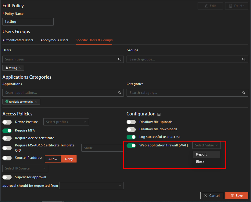Turn on Supervisor approval switch
251x202 pixels.
coord(7,177)
